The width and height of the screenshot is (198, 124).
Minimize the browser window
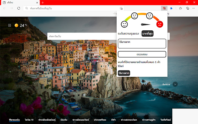179,2
